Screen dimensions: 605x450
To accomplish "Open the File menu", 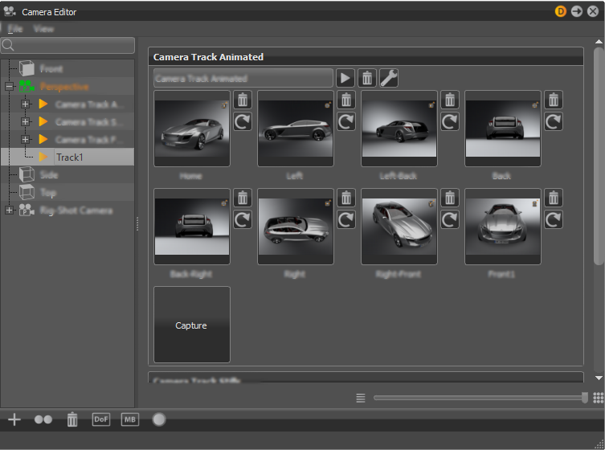I will 15,29.
